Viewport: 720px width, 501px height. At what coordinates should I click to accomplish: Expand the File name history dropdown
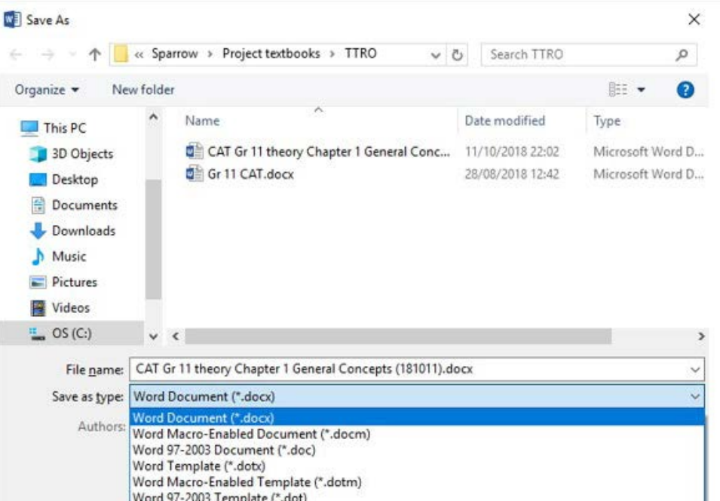point(695,369)
